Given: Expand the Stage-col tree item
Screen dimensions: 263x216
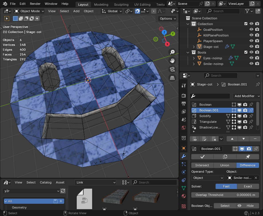Looking at the screenshot, I should point(194,47).
